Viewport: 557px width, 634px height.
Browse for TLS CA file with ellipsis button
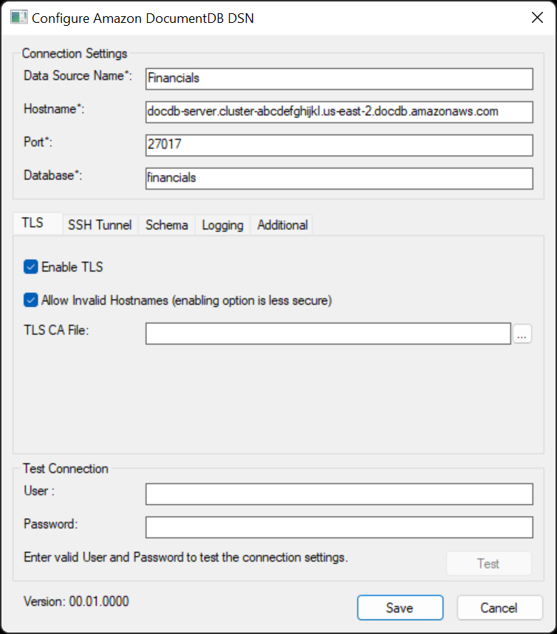(x=522, y=334)
